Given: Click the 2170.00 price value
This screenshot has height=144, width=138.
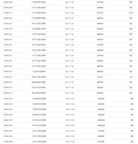Looking at the screenshot, I should click(x=101, y=142).
